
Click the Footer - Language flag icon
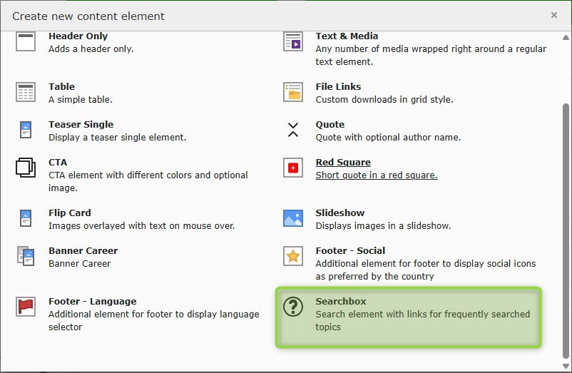tap(26, 307)
